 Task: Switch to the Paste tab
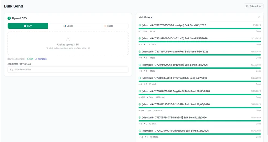pos(108,26)
